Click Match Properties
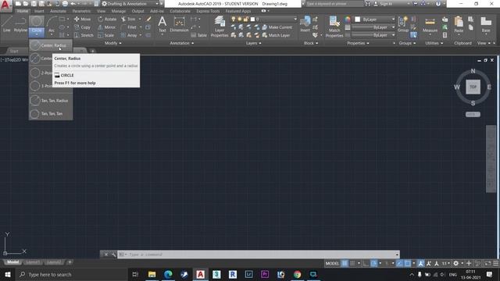Viewport: 500px width, 281px height. 334,27
